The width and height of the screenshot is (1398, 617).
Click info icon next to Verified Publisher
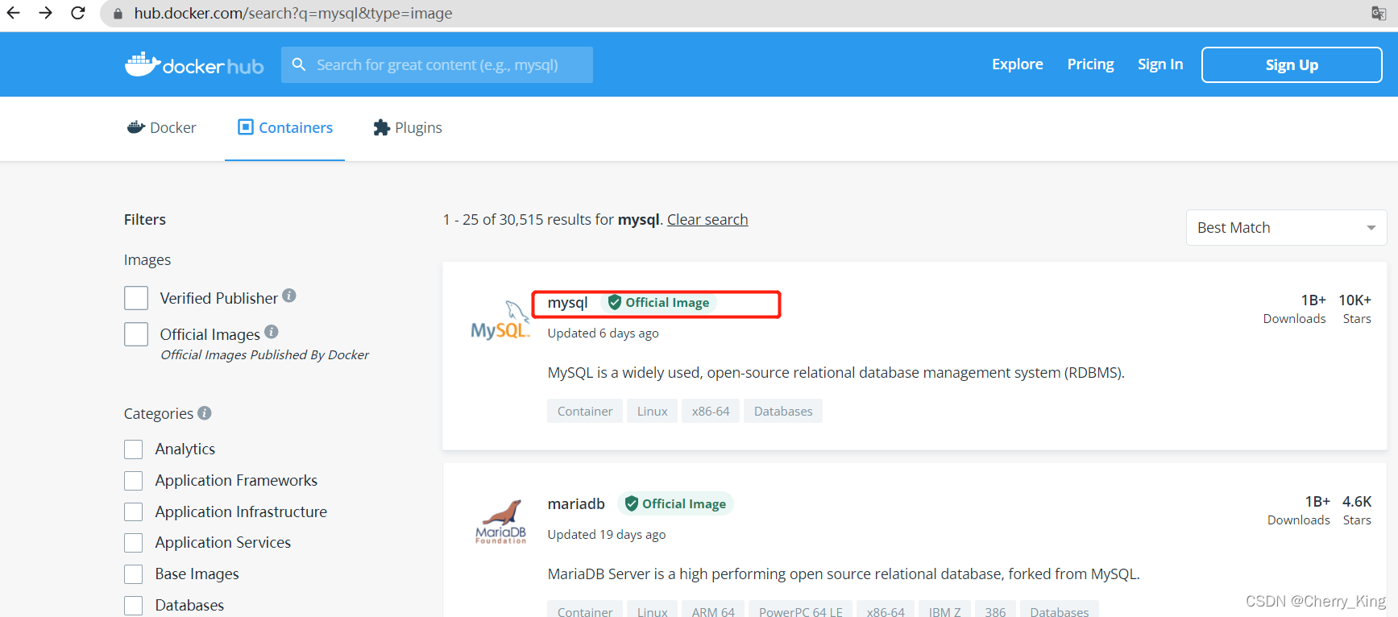289,296
